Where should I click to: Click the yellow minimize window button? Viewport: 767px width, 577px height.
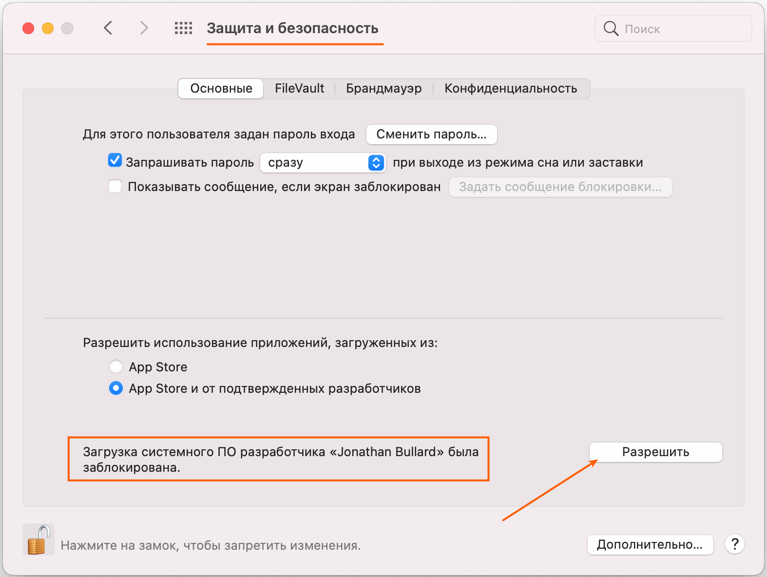tap(48, 28)
